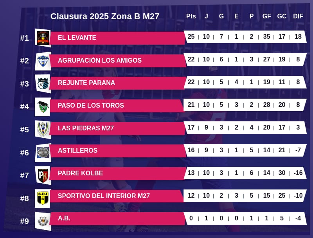Click the Rejunte Parana team logo

pos(43,83)
